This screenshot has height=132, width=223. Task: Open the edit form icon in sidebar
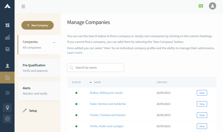click(7, 93)
